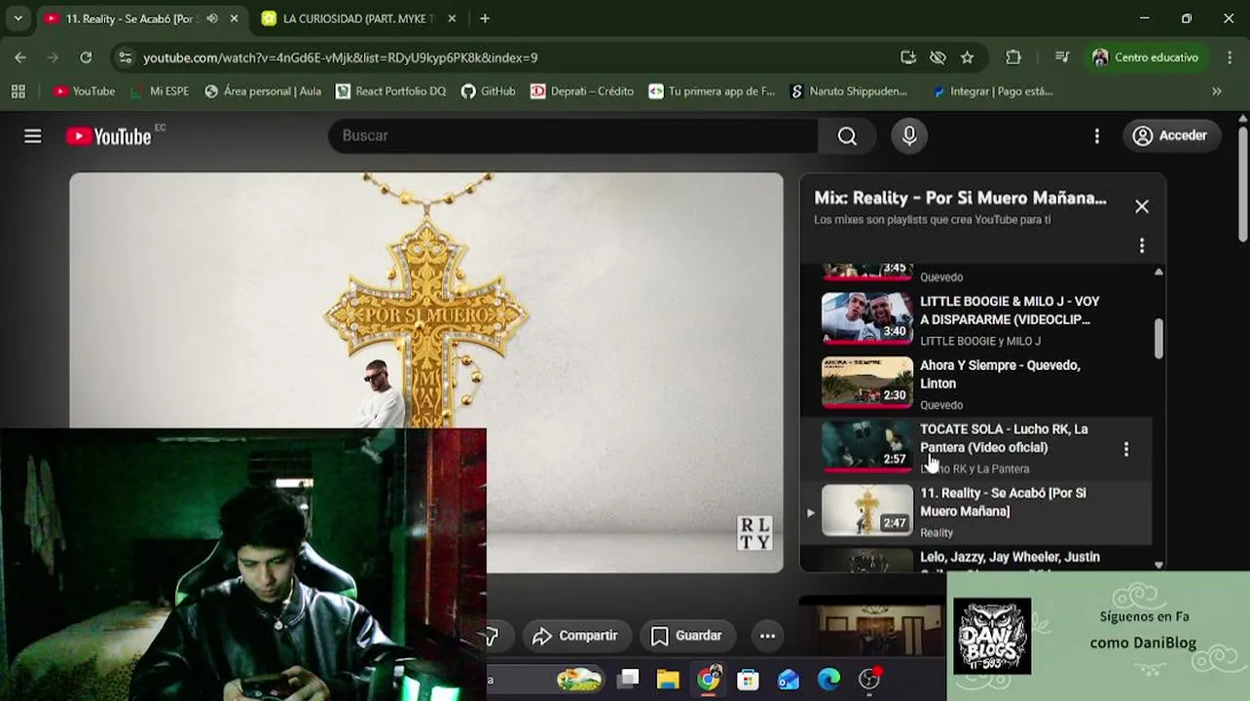
Task: Open the YouTube guide hamburger menu
Action: 33,136
